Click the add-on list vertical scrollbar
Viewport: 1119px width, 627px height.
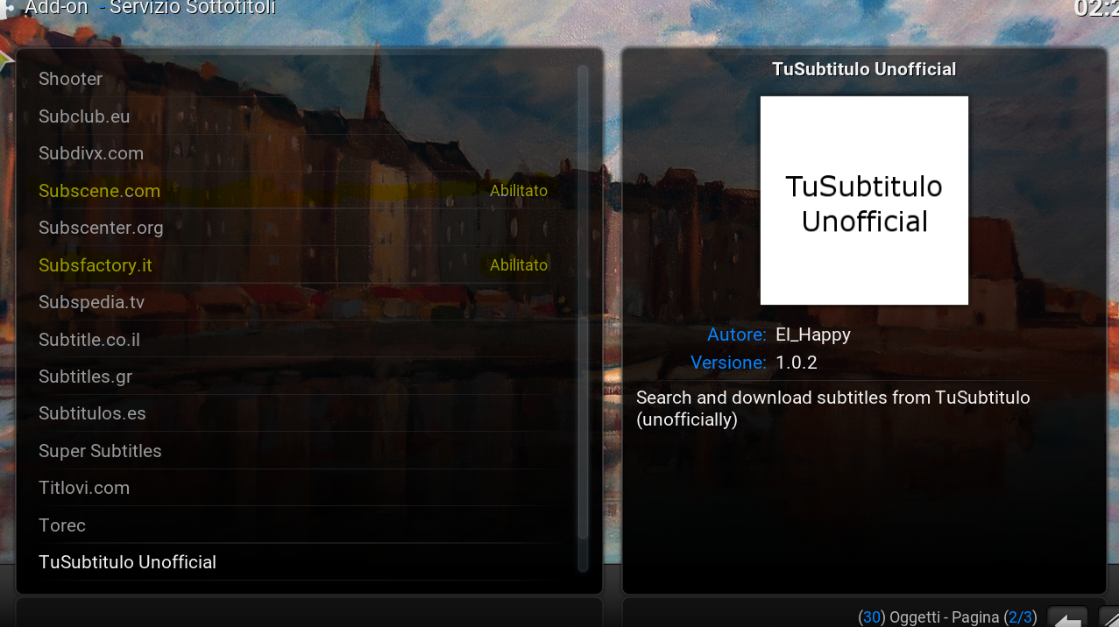point(584,319)
